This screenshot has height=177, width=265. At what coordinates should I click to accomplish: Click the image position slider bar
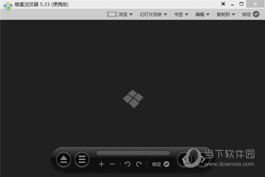pos(133,153)
